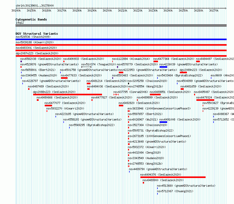Open nsv5932270 (Almarri2020) label

[x=65, y=108]
